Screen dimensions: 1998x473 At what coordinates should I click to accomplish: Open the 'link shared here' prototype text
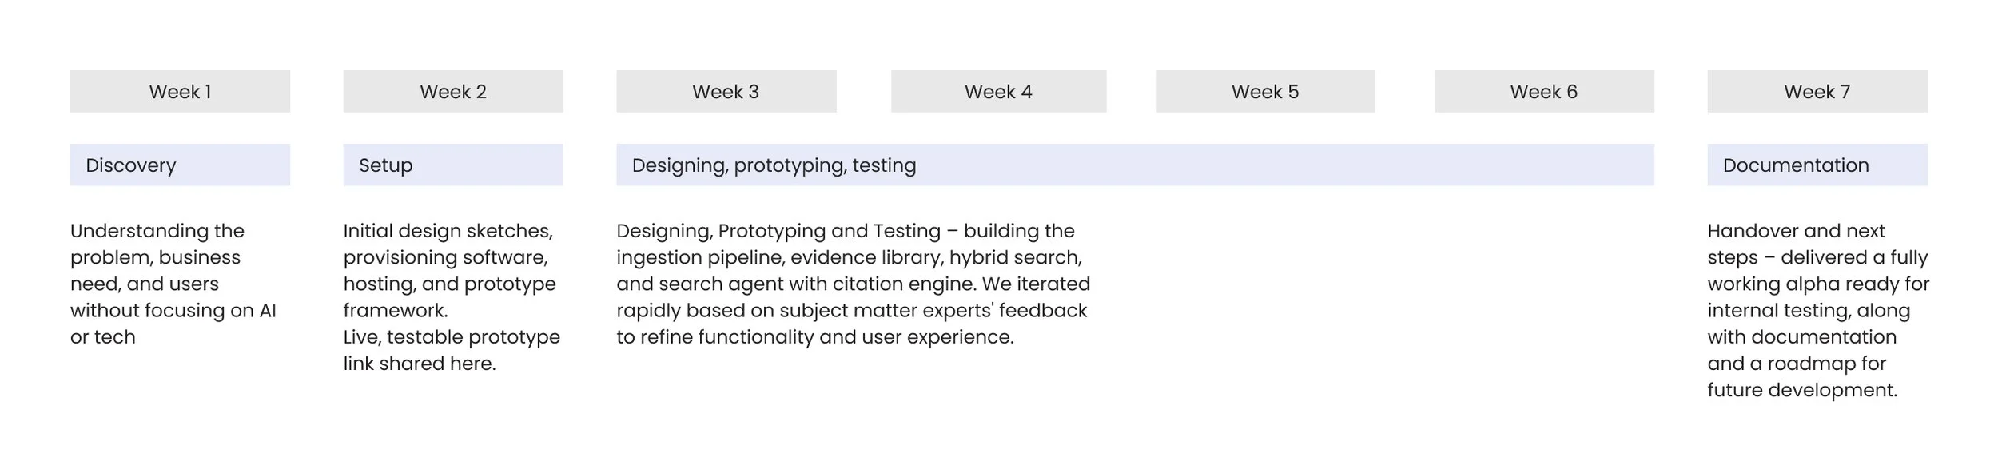click(x=420, y=364)
